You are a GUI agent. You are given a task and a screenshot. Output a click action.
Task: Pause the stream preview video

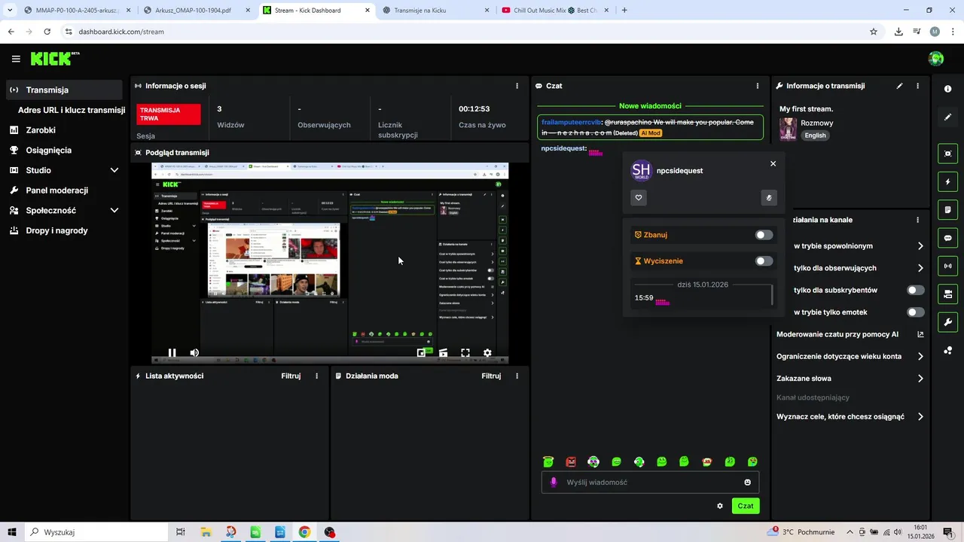click(x=172, y=352)
